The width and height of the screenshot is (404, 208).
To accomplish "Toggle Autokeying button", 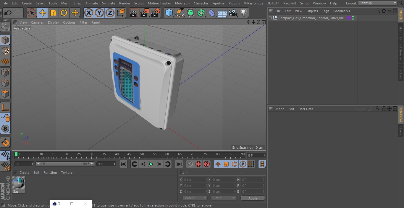I will [198, 164].
